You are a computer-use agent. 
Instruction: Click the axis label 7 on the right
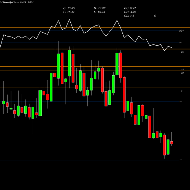click(x=182, y=91)
